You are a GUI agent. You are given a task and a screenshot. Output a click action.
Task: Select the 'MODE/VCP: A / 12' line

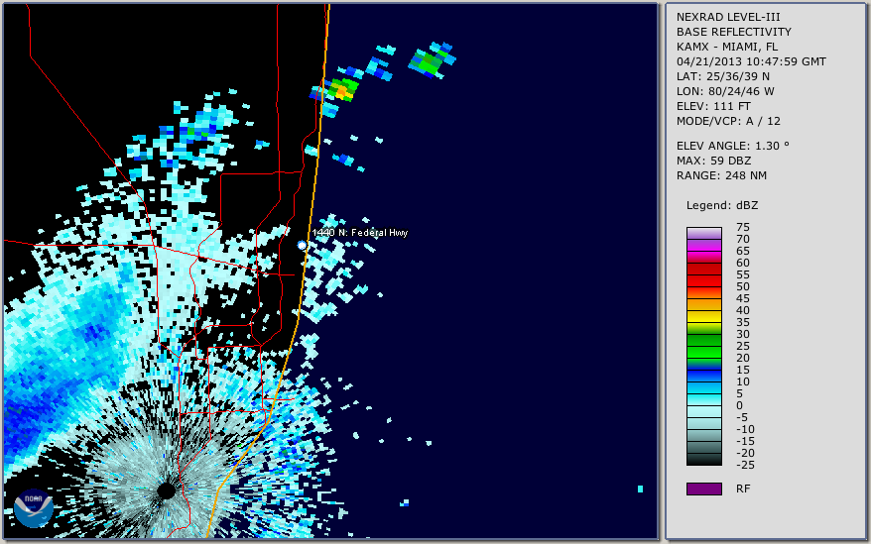pos(728,121)
